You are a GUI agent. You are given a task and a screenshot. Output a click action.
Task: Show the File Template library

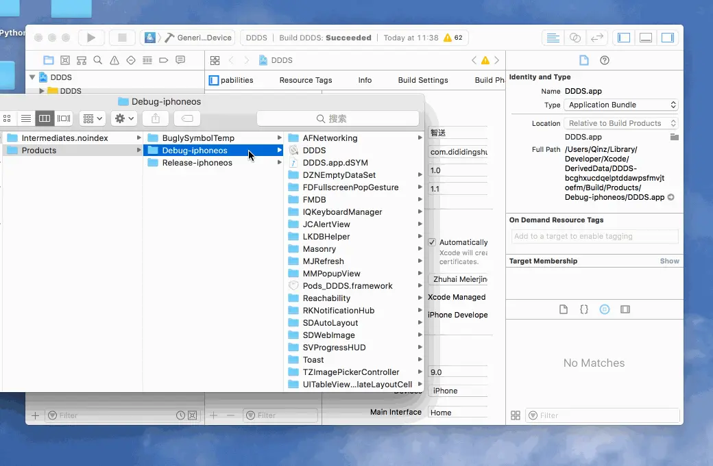(x=564, y=309)
